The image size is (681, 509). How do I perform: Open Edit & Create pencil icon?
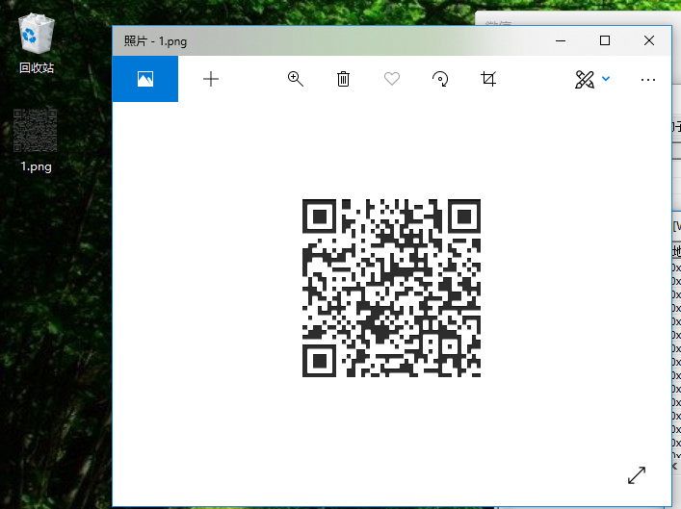click(584, 80)
